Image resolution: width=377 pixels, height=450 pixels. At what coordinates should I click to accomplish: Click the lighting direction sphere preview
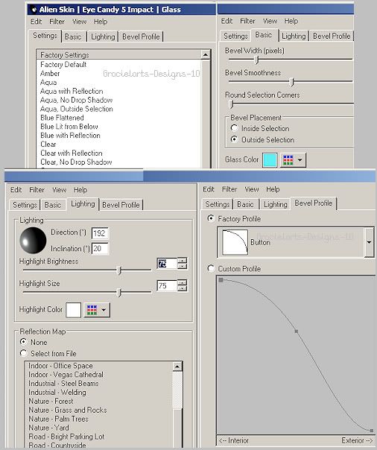[33, 240]
